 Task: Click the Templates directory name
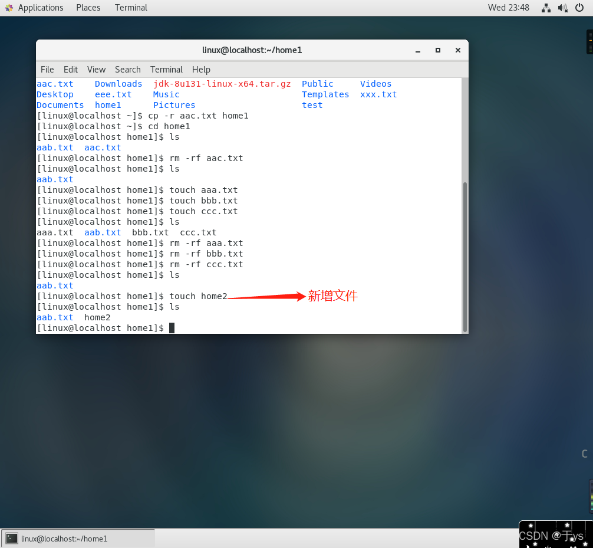tap(325, 94)
